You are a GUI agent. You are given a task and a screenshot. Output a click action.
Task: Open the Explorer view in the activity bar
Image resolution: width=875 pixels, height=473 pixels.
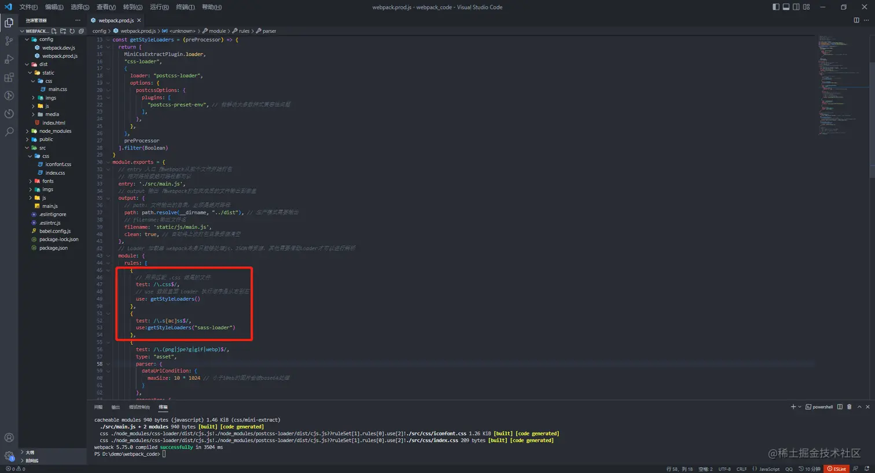tap(9, 23)
